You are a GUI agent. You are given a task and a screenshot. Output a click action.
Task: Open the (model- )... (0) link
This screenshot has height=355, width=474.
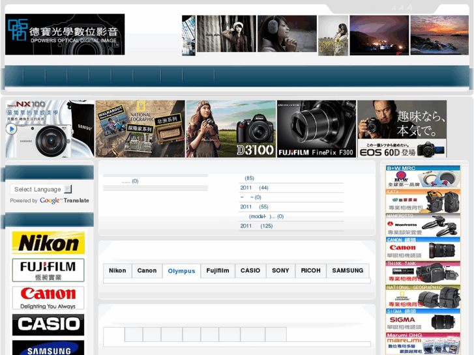(x=266, y=217)
